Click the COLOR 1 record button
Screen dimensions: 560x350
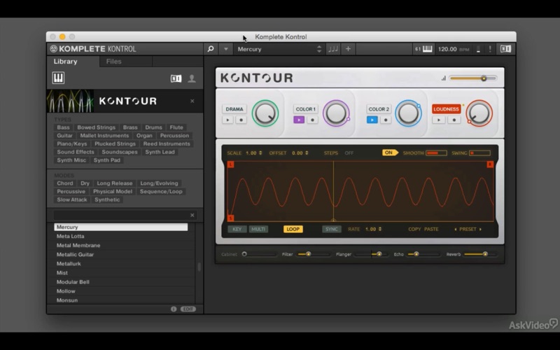pos(312,120)
